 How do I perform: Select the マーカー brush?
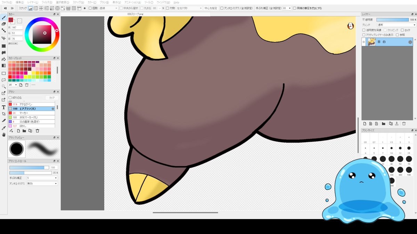32,113
